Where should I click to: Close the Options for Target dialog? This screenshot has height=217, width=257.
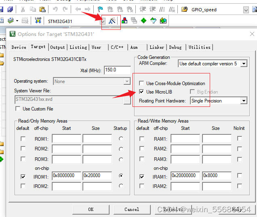(x=252, y=34)
